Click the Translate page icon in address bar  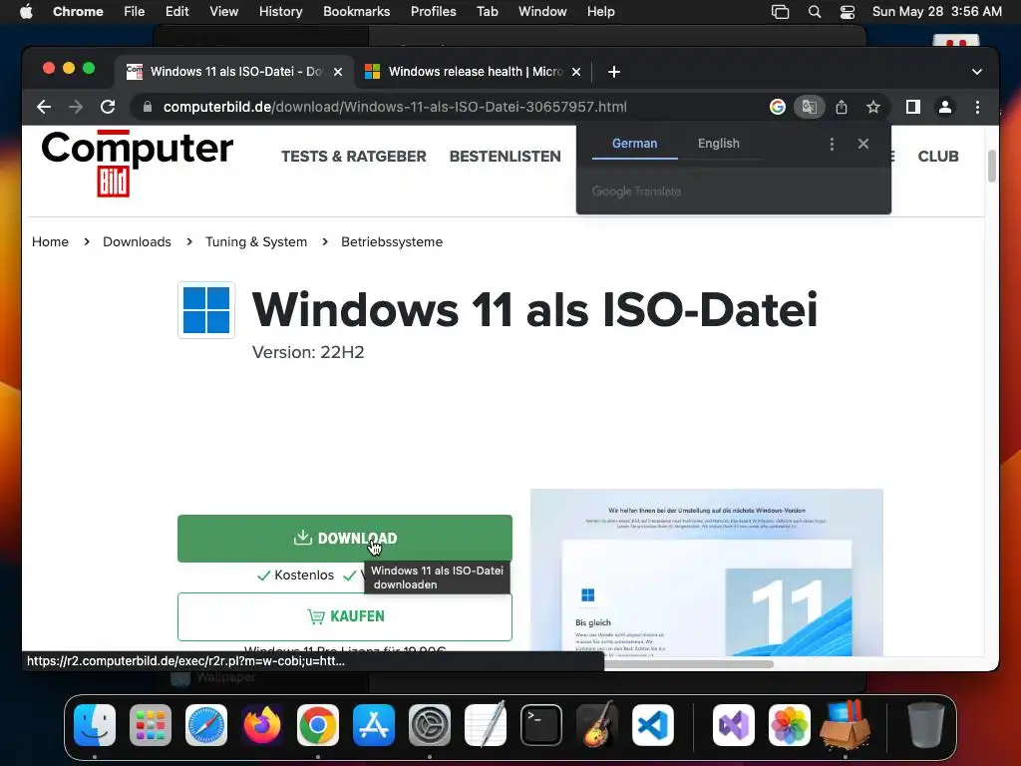(x=810, y=107)
